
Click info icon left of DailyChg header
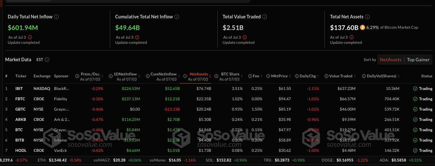click(x=297, y=76)
